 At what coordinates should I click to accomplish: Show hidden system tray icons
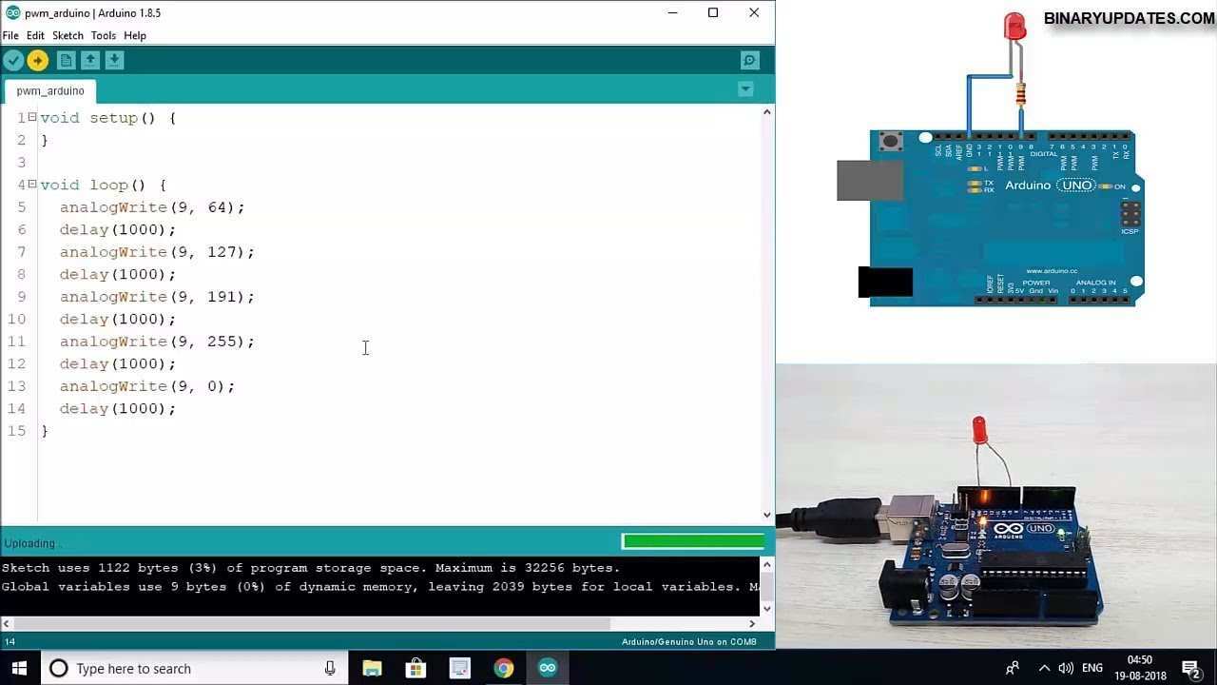tap(1044, 669)
